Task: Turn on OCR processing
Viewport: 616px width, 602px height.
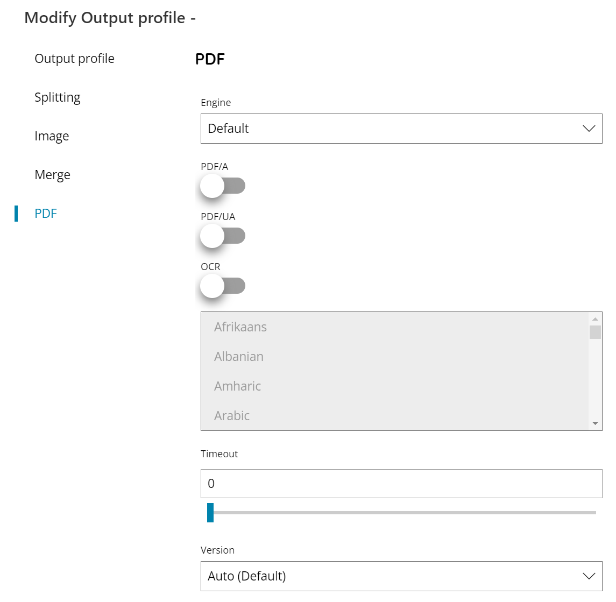Action: tap(222, 285)
